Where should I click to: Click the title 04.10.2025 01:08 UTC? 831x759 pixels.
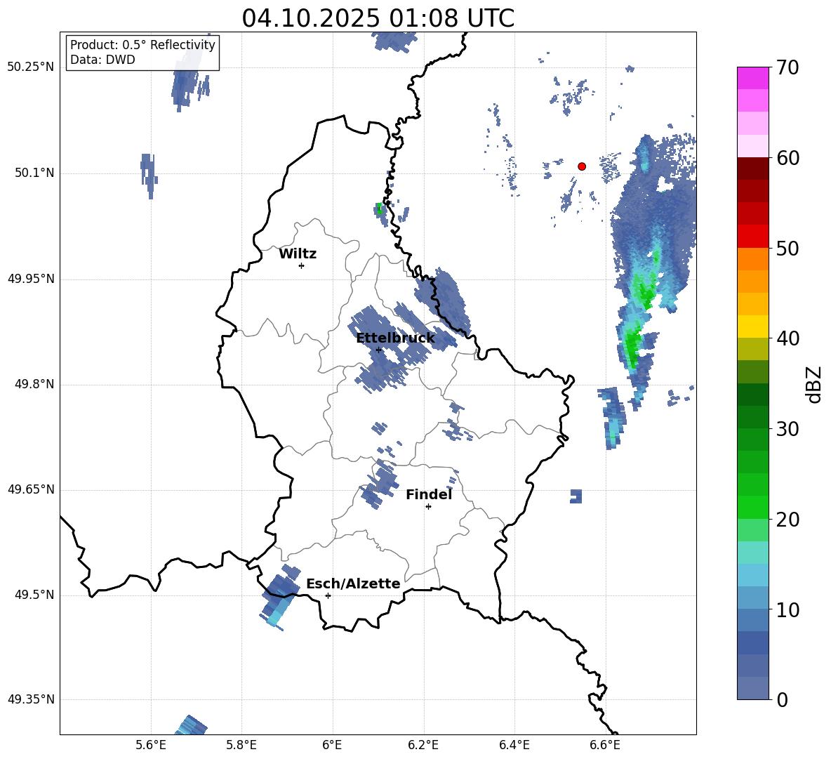378,18
